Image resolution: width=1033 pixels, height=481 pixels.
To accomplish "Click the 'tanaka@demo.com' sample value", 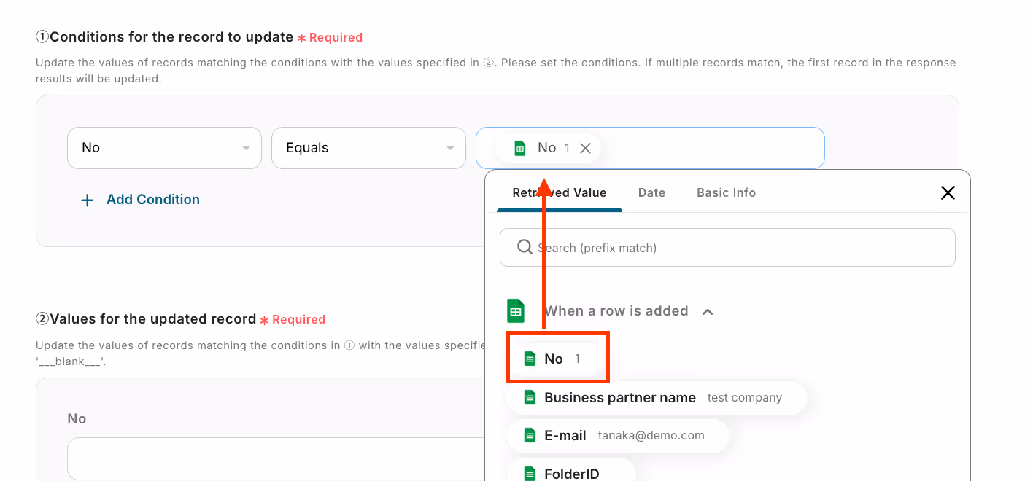I will (651, 436).
